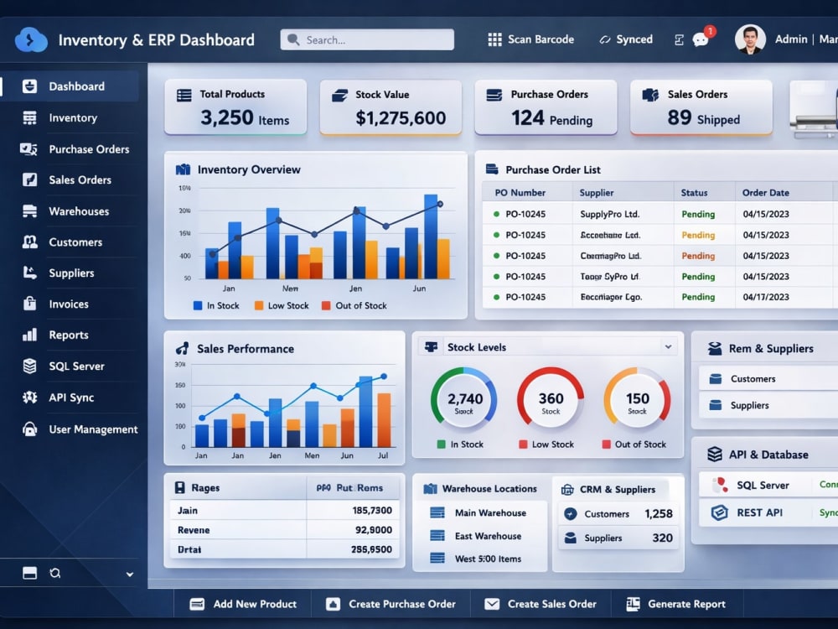Screen dimensions: 838x629
Task: Expand the sidebar bottom chevron
Action: click(130, 574)
